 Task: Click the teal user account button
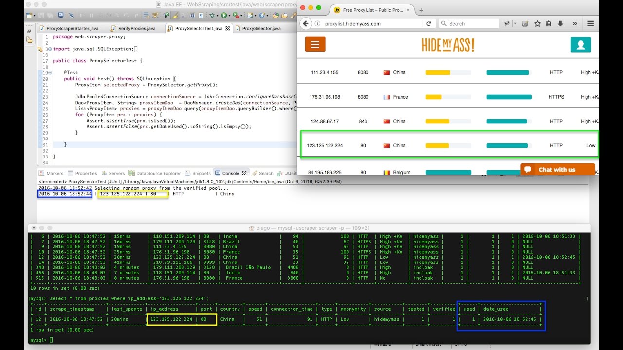click(x=581, y=45)
